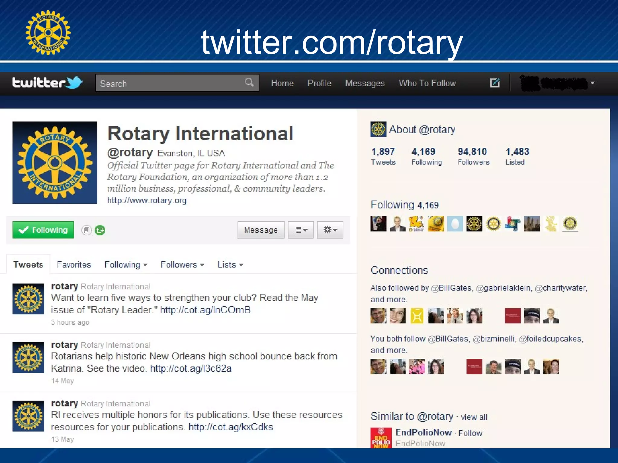Click the avatar of the 3 hours ago tweet
618x463 pixels.
click(x=28, y=299)
